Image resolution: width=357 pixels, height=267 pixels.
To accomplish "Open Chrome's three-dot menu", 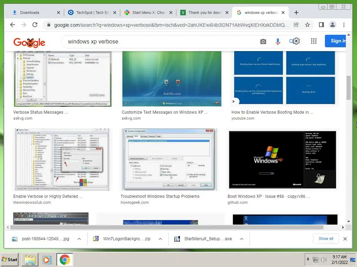I will (x=344, y=25).
